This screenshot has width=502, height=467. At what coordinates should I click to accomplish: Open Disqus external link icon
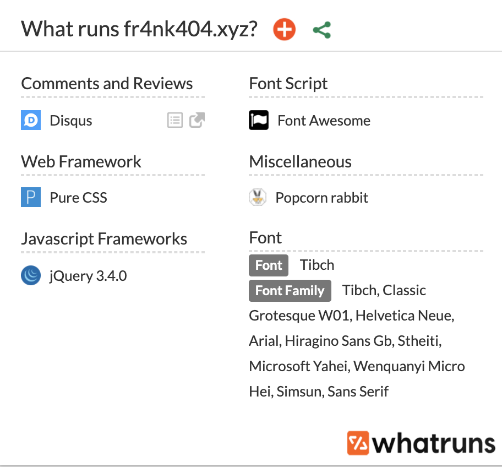coord(197,120)
